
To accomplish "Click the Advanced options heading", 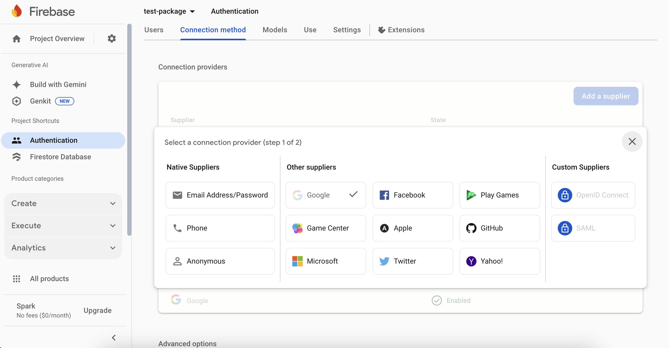I will click(x=187, y=344).
